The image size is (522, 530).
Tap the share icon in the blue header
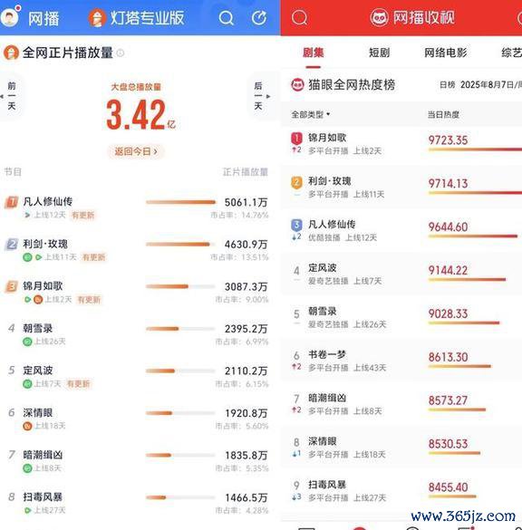(x=259, y=18)
